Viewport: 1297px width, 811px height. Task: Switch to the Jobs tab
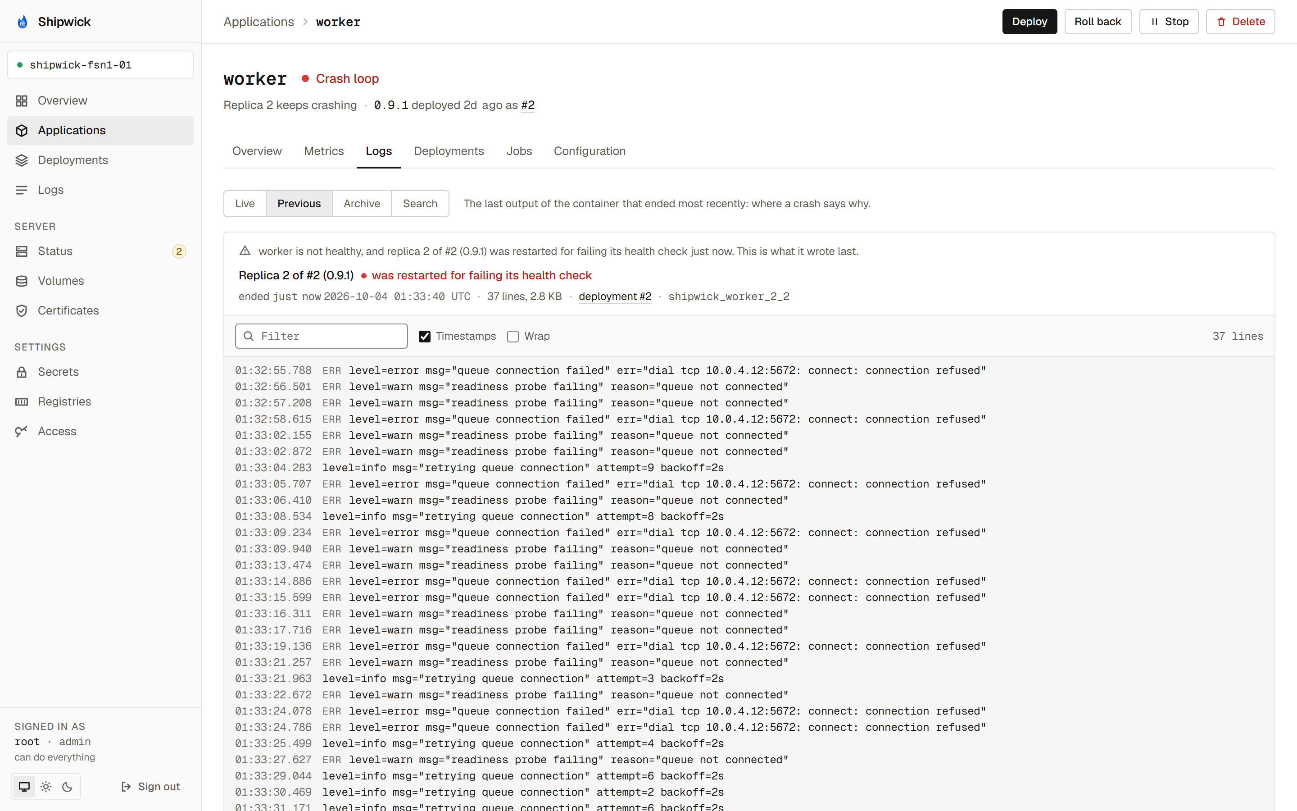519,151
